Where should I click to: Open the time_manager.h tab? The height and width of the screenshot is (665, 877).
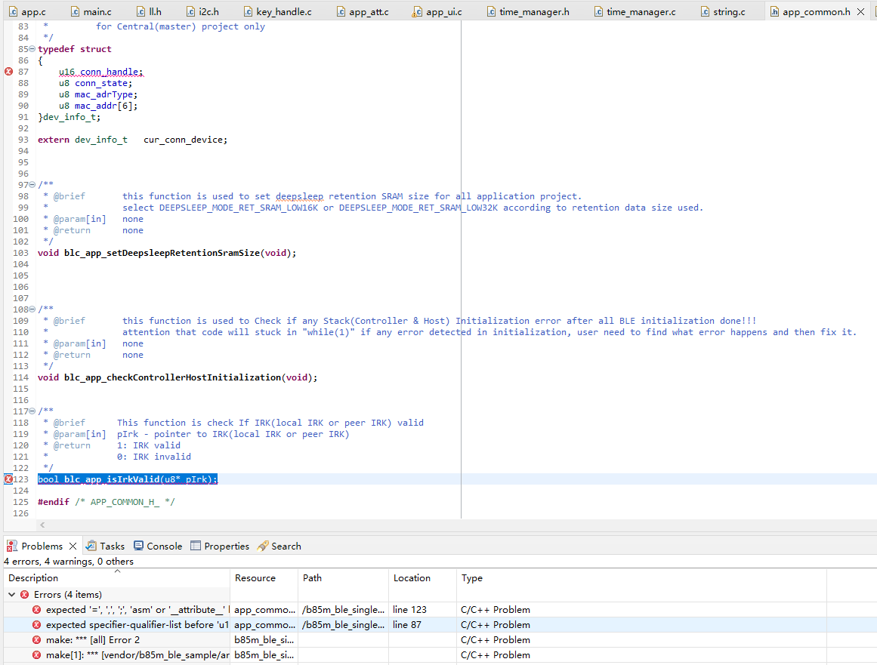(x=528, y=11)
